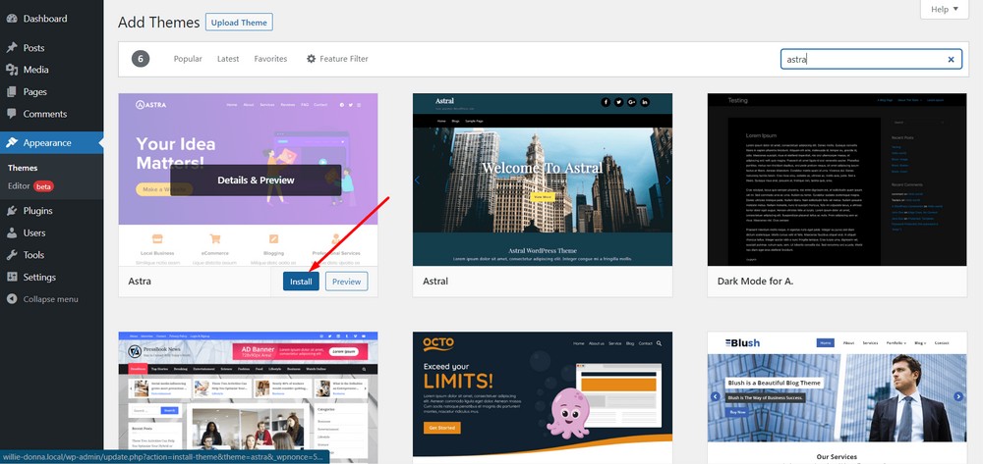Open the Astral theme screenshot

point(543,180)
